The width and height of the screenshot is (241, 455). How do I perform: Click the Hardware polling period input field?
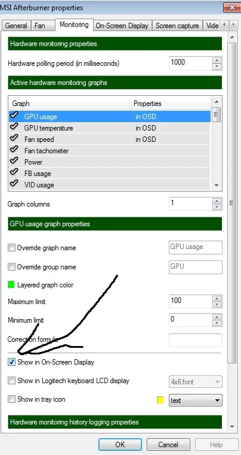pyautogui.click(x=190, y=63)
